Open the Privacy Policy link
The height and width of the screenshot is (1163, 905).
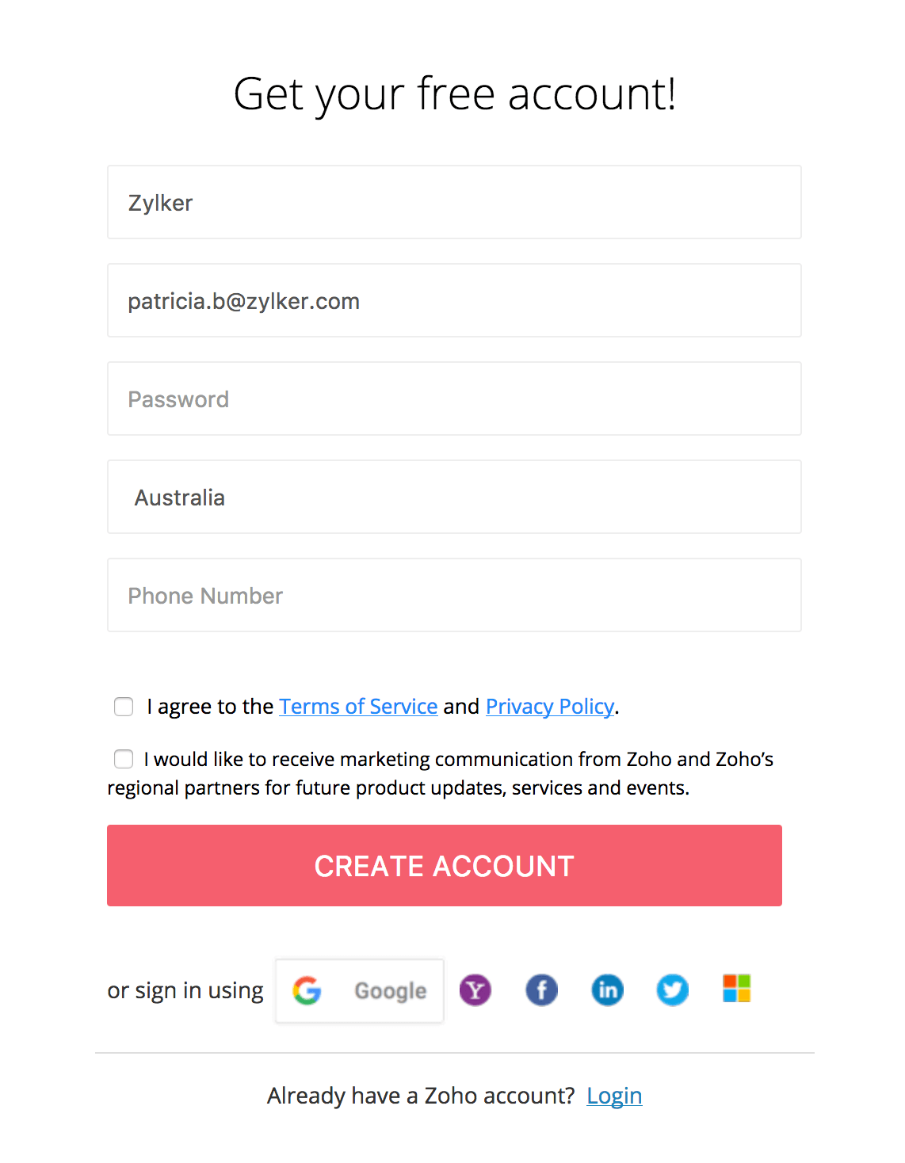click(x=550, y=707)
